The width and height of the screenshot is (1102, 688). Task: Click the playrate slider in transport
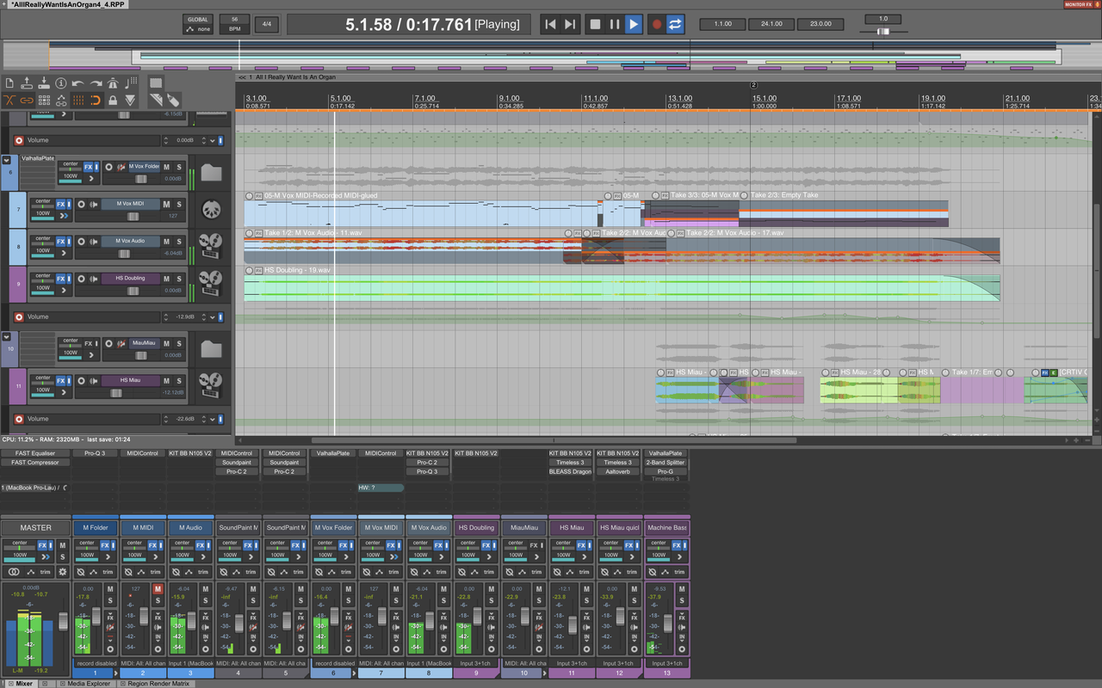[x=883, y=31]
